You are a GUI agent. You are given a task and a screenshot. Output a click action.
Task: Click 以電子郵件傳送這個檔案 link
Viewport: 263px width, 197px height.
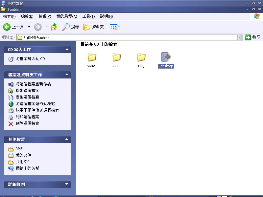click(x=37, y=110)
